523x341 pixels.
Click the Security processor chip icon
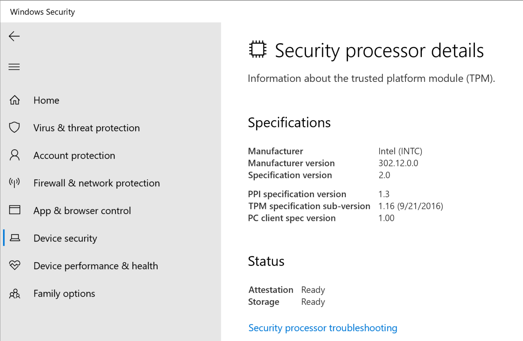tap(257, 49)
